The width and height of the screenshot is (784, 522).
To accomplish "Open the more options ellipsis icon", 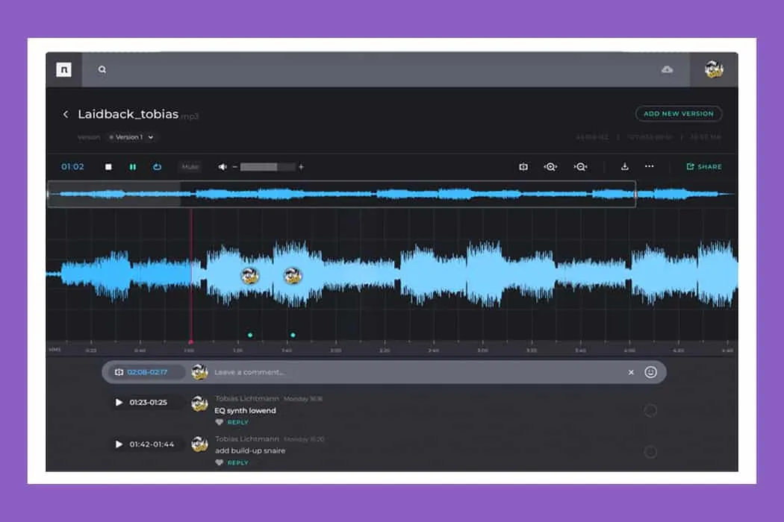I will point(649,166).
